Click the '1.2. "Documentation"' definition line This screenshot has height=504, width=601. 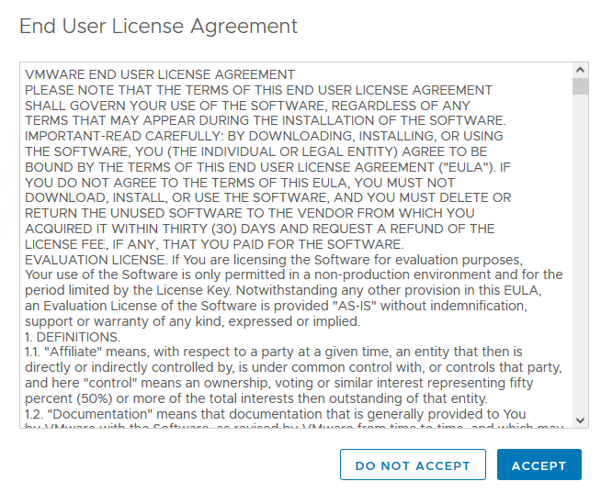point(275,414)
